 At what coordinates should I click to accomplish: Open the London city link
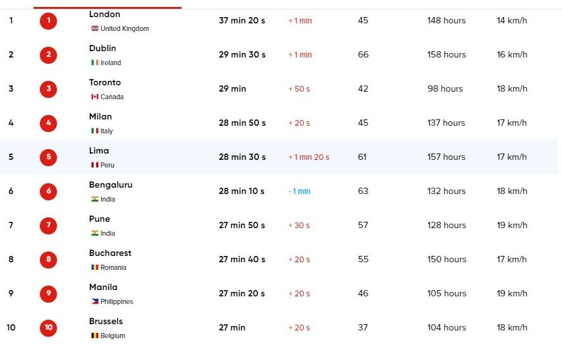point(104,14)
